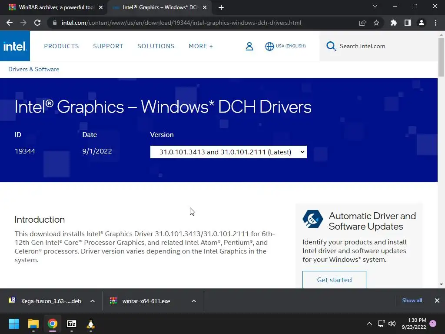Share this page via share icon
445x334 pixels.
coord(362,23)
